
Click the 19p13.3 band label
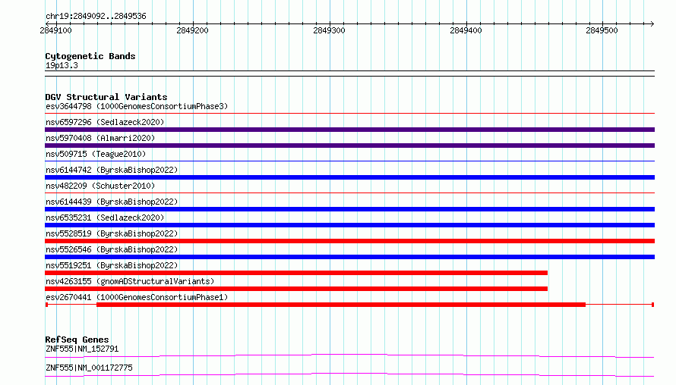click(x=62, y=65)
